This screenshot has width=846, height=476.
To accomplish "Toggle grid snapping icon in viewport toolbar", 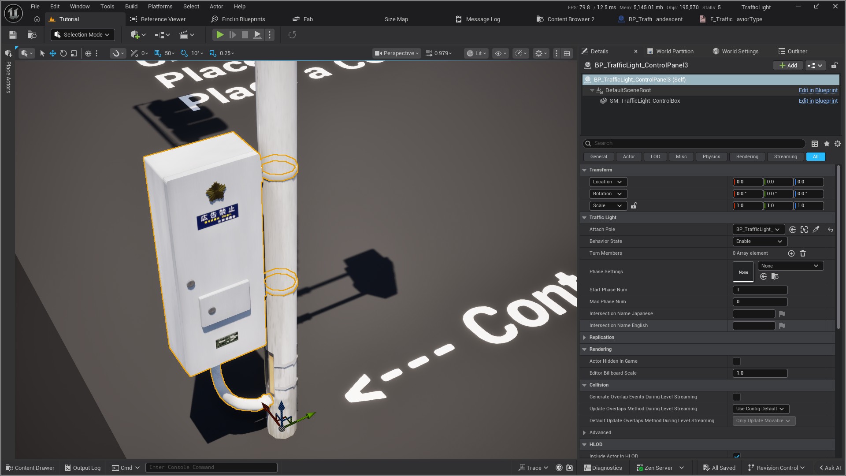I will pyautogui.click(x=157, y=53).
